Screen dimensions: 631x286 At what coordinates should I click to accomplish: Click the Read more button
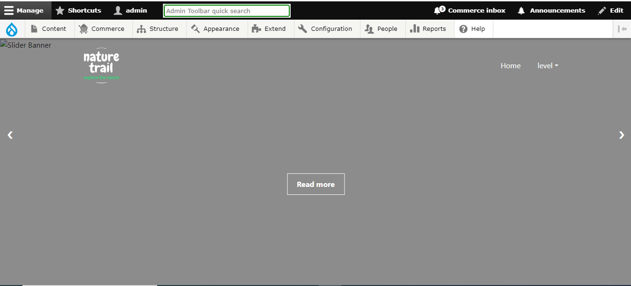(x=315, y=184)
